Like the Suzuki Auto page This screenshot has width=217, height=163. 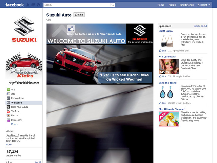[x=79, y=15]
